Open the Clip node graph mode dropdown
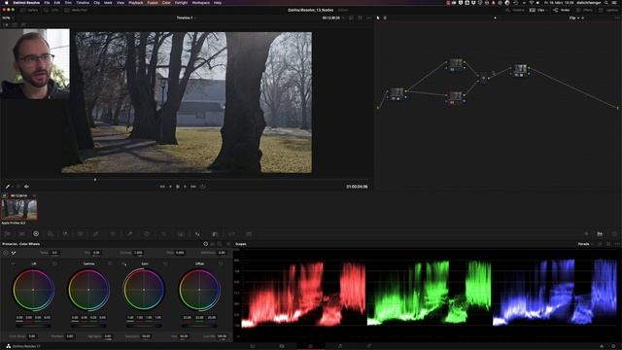622x350 pixels. [x=574, y=17]
